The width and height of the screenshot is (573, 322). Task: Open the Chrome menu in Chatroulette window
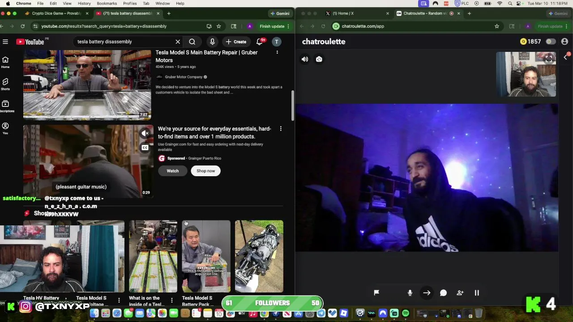point(567,26)
